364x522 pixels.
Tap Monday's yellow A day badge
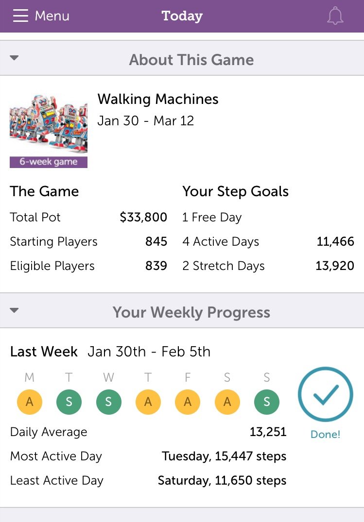pos(30,402)
